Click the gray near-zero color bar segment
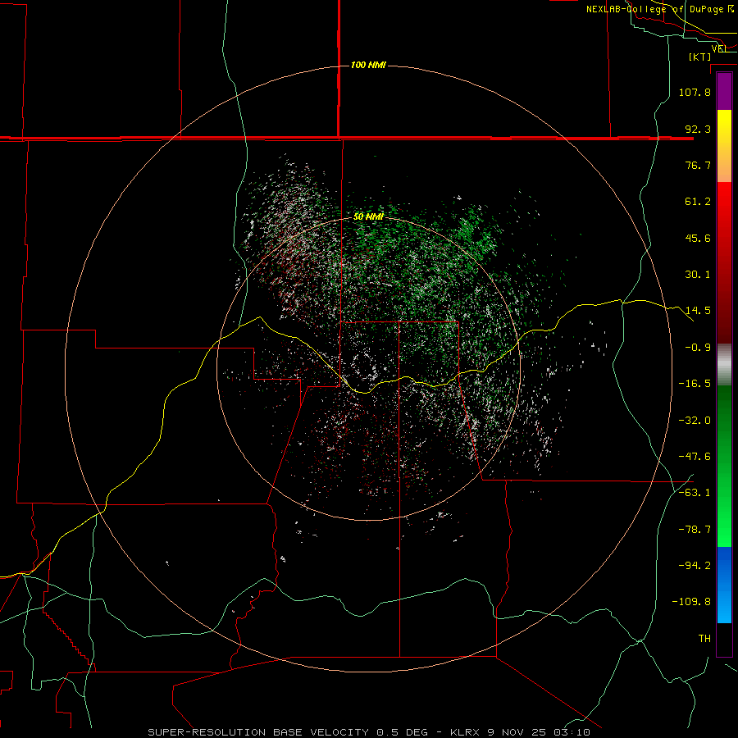738x738 pixels. tap(724, 365)
